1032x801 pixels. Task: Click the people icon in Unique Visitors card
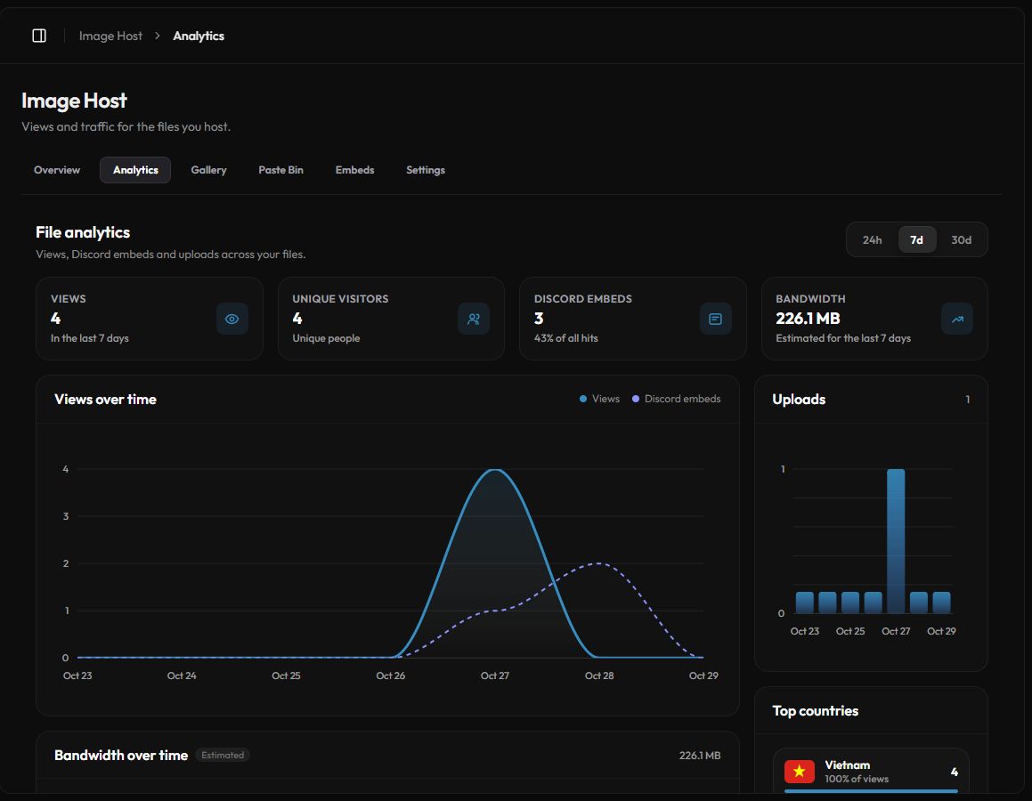(x=473, y=319)
